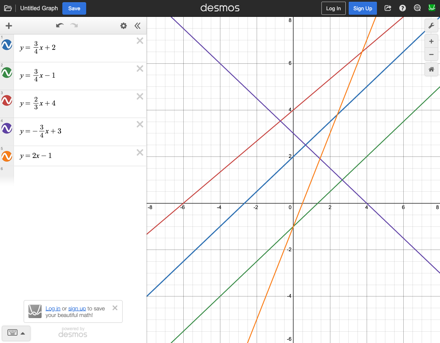Redo the last action

(74, 26)
